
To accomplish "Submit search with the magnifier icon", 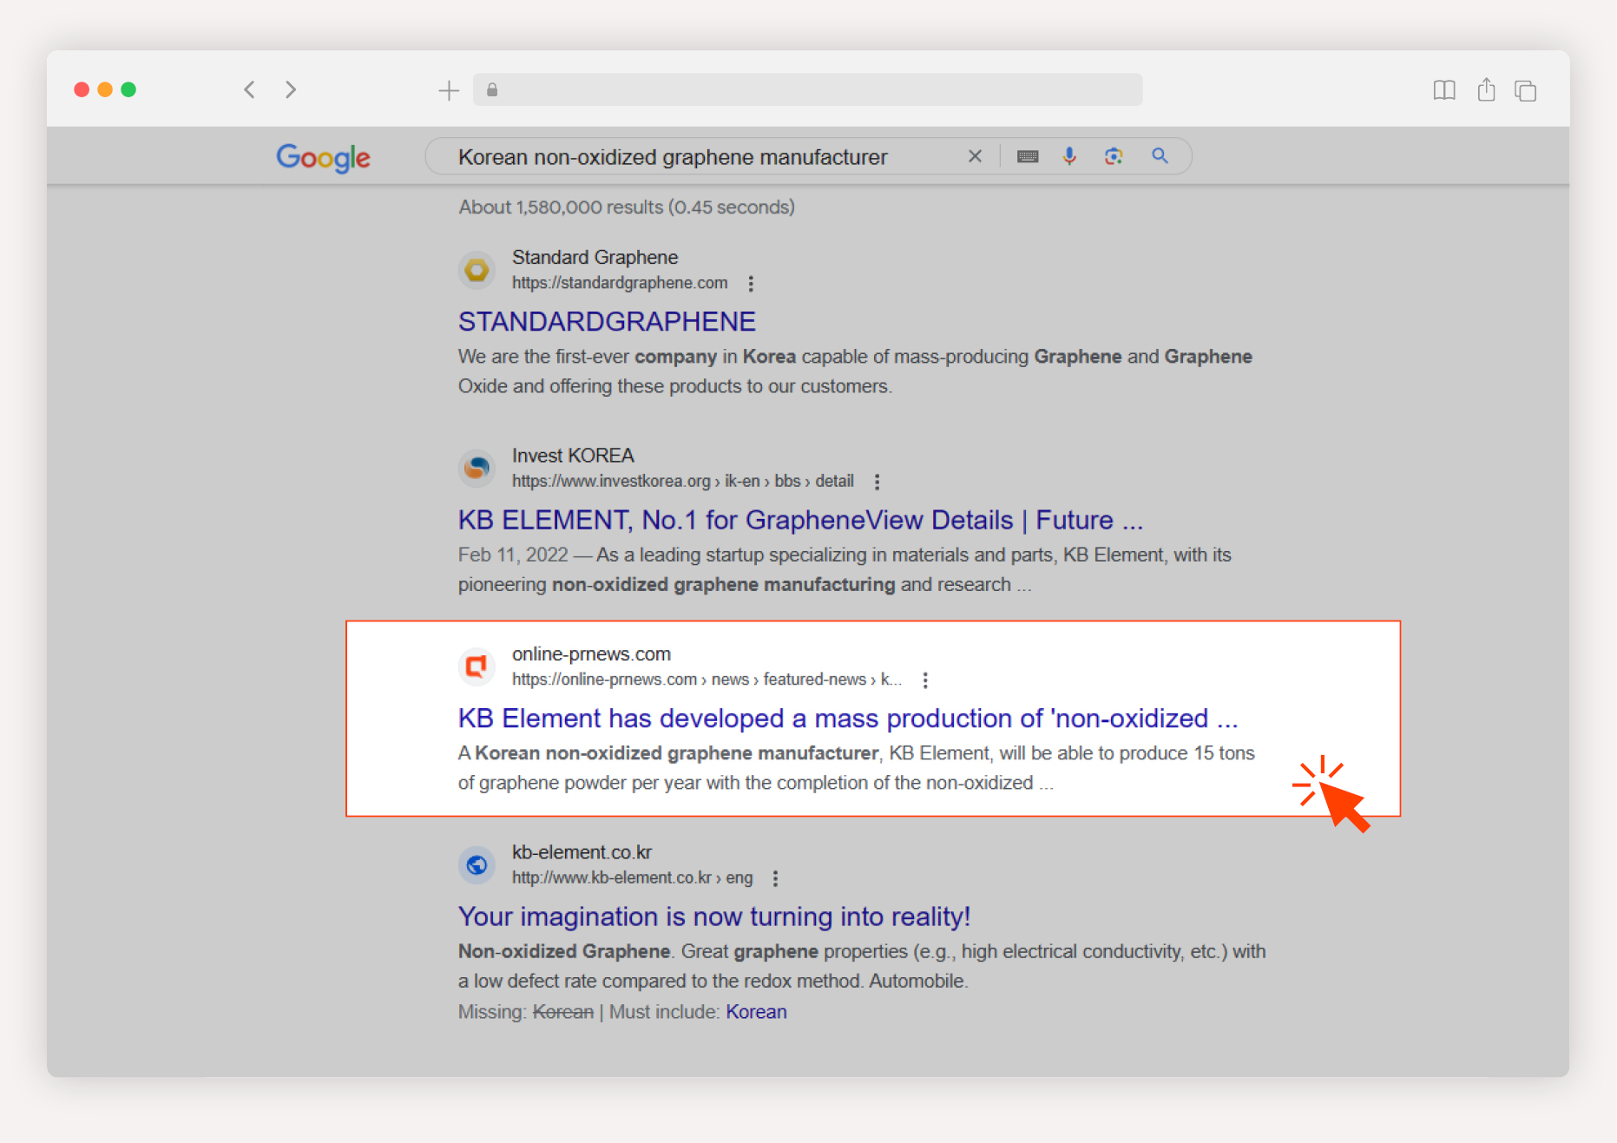I will pos(1160,156).
